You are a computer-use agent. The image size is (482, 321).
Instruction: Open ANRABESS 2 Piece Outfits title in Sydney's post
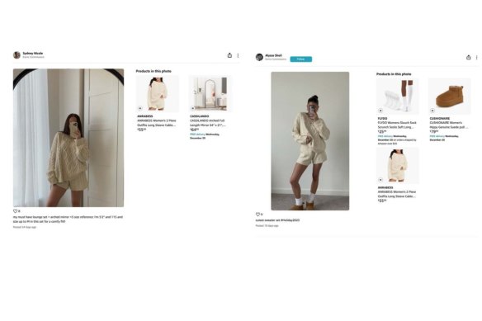[x=157, y=123]
